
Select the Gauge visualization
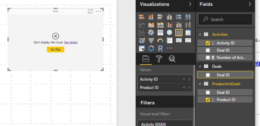pyautogui.click(x=160, y=40)
